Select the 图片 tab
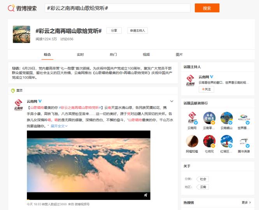The image size is (259, 210). 179,54
